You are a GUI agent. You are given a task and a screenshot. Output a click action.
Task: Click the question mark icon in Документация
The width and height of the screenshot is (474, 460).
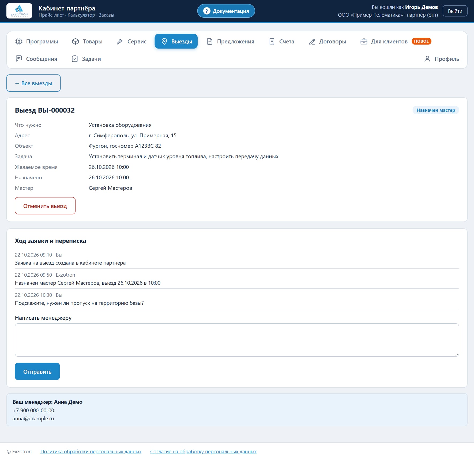pos(207,11)
